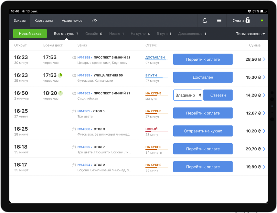This screenshot has width=277, height=213.
Task: Open order link №14362
Action: tap(85, 93)
